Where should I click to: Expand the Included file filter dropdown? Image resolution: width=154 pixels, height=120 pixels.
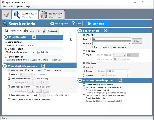click(129, 39)
